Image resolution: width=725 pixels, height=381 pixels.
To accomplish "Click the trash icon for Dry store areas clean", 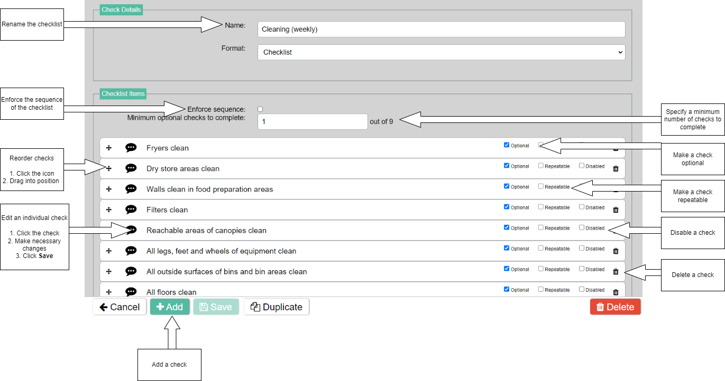I will 616,169.
